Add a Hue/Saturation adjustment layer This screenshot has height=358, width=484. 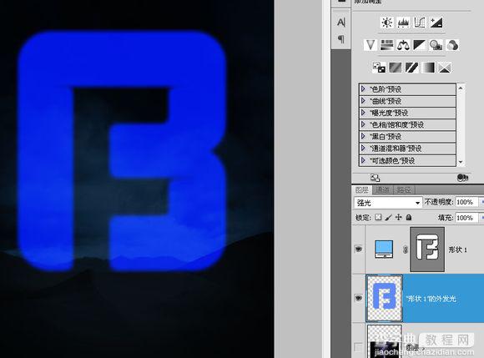[x=386, y=45]
